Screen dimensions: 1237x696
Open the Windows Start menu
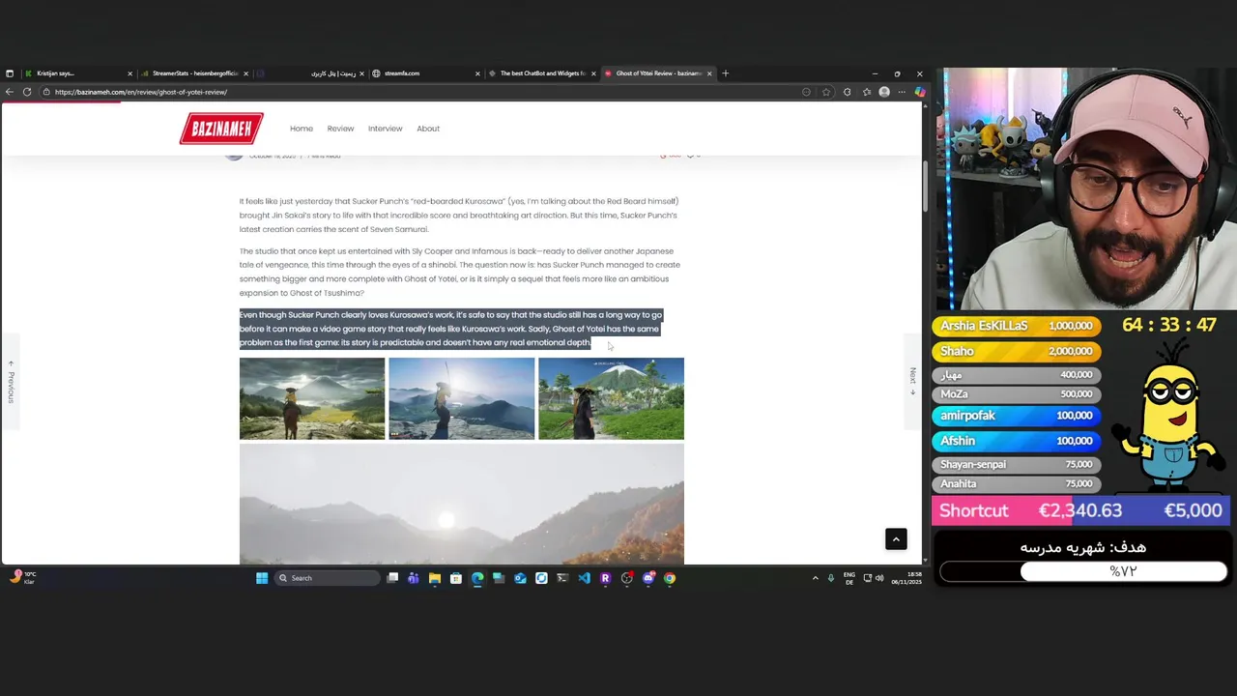[262, 578]
